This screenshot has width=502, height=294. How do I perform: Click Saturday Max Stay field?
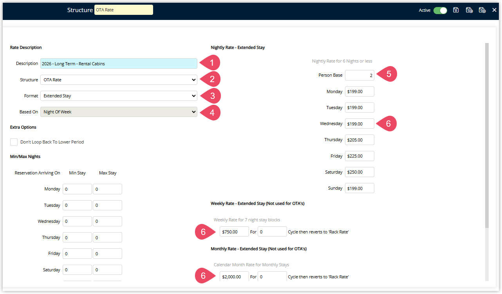coord(107,270)
